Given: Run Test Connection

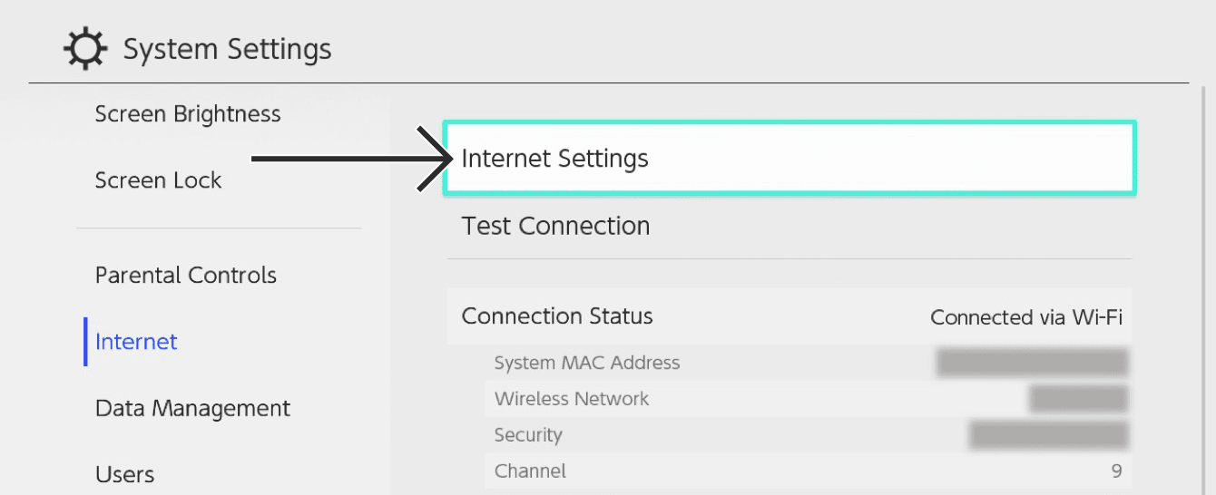Looking at the screenshot, I should pos(555,226).
